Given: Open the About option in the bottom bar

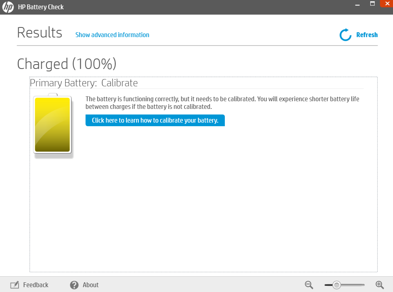Looking at the screenshot, I should [x=91, y=285].
